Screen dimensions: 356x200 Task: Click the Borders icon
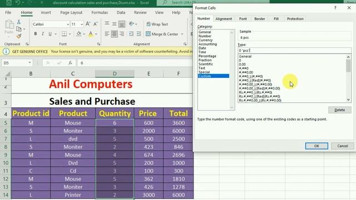(x=65, y=34)
